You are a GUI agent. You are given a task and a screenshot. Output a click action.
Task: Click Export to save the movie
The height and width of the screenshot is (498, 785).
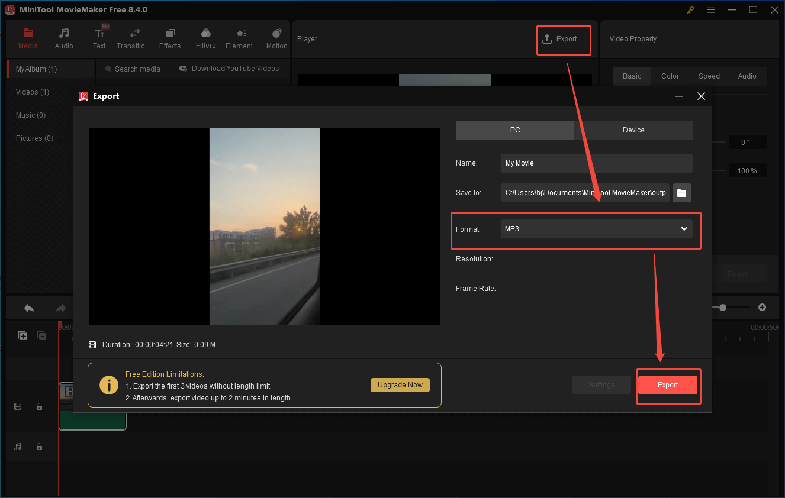point(668,384)
